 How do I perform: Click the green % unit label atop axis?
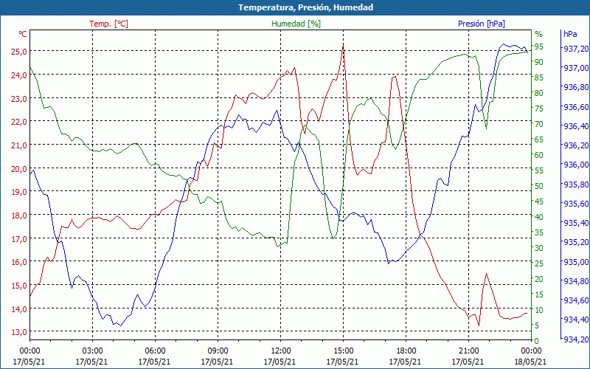pos(538,34)
